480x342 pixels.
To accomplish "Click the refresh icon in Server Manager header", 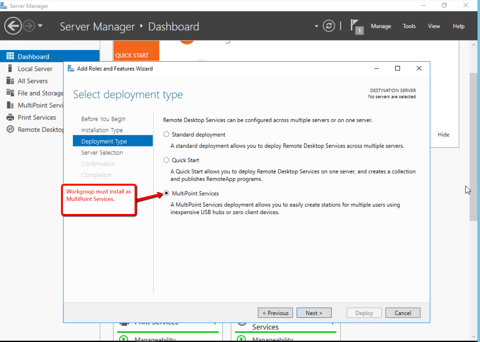I will pos(329,26).
